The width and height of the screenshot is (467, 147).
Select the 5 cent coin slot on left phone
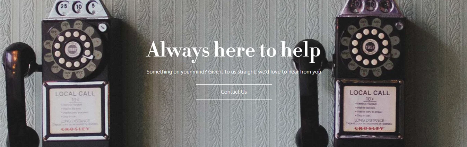point(93,6)
